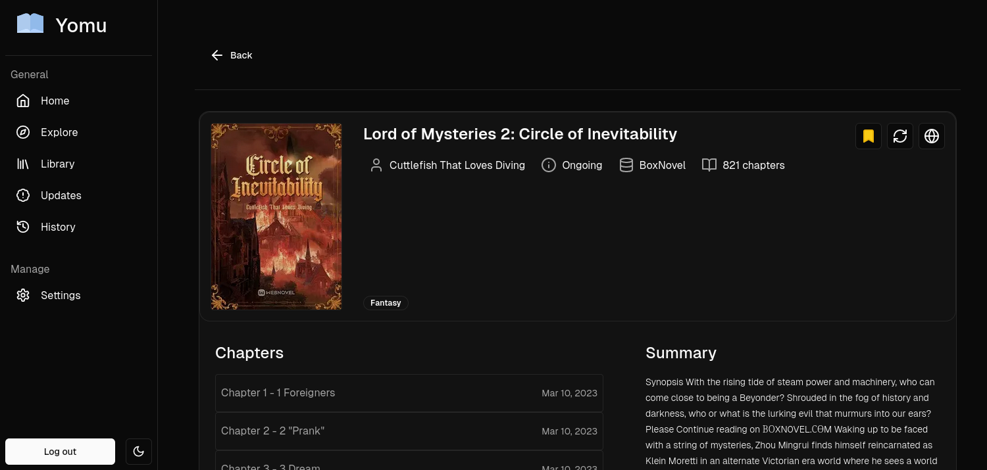Click the Yomu app title
This screenshot has height=470, width=987.
[x=81, y=25]
